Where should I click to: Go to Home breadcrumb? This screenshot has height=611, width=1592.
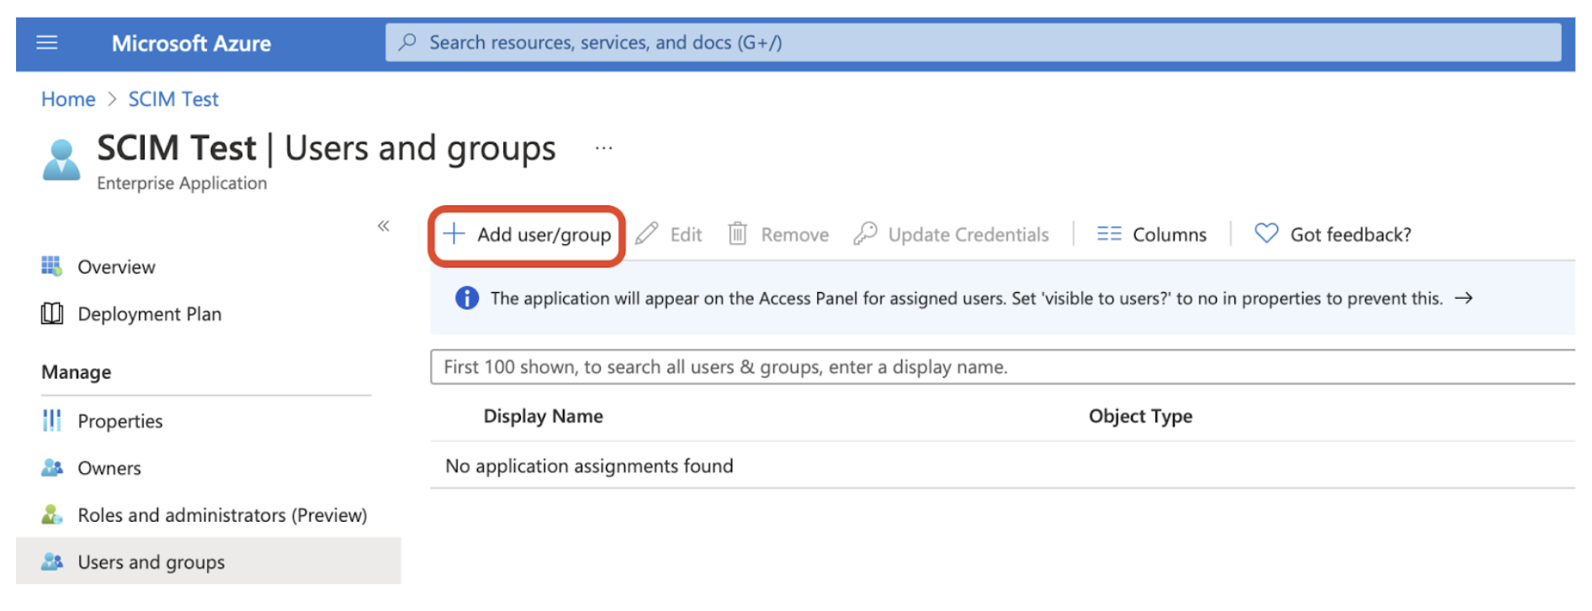click(x=68, y=99)
